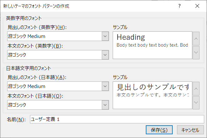Close the theme font dialog
The width and height of the screenshot is (207, 138).
point(197,6)
